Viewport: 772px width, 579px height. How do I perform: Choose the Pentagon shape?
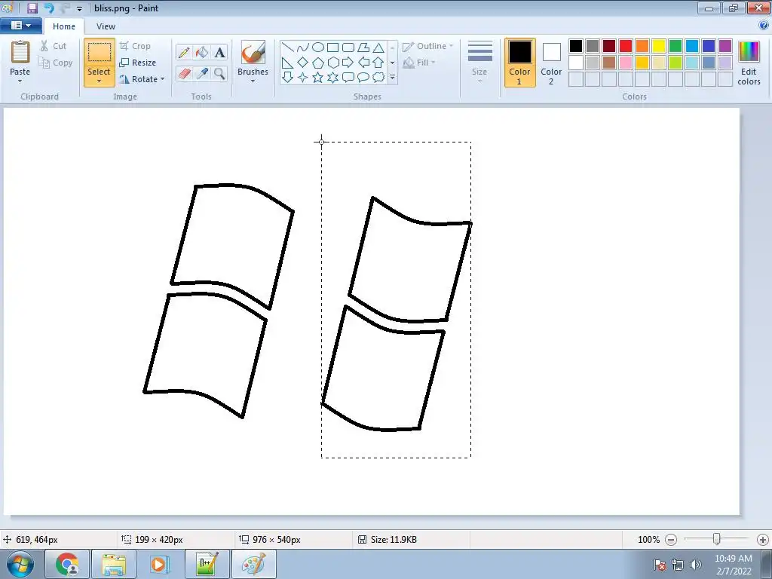pos(318,63)
